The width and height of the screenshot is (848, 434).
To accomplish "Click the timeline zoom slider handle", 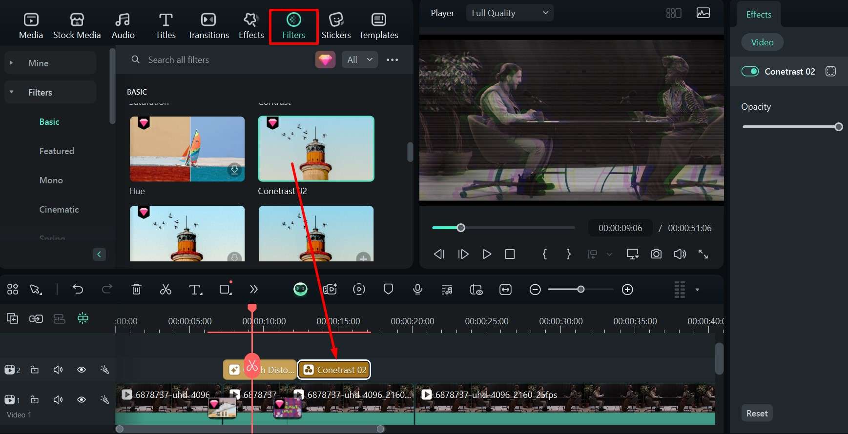I will tap(580, 289).
